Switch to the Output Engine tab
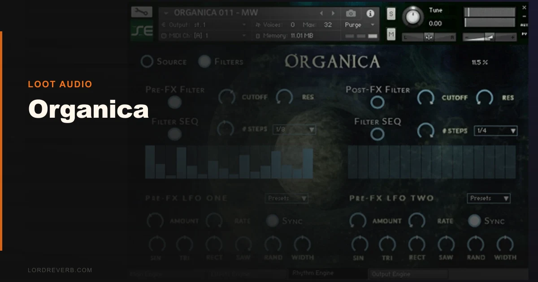The image size is (538, 282). pyautogui.click(x=408, y=274)
